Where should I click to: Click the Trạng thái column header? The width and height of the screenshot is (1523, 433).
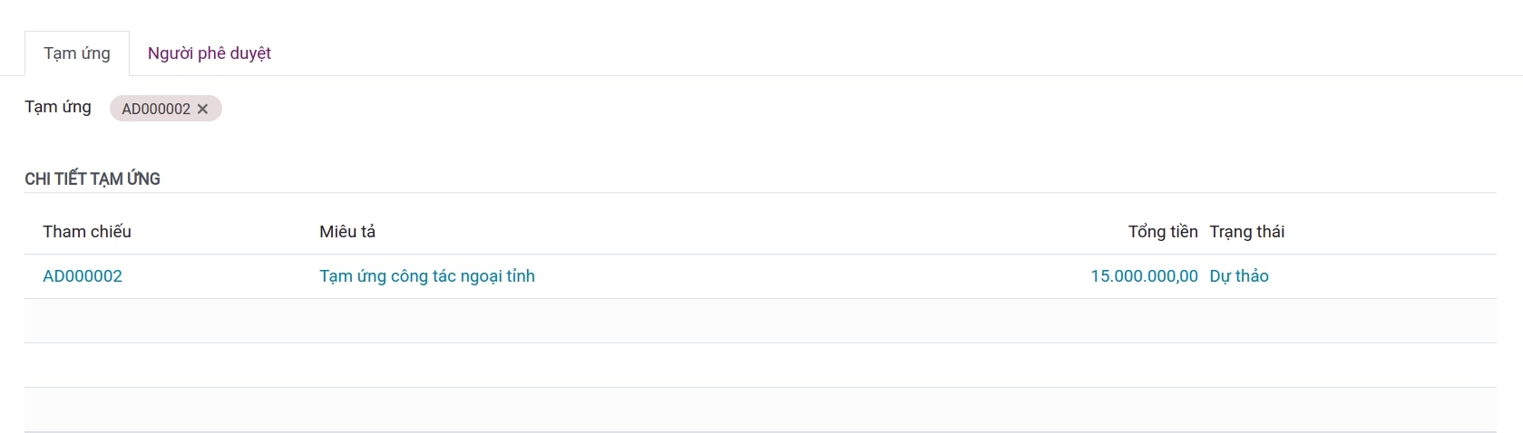tap(1247, 232)
